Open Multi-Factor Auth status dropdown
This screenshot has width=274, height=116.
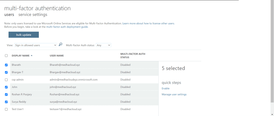[x=103, y=45]
